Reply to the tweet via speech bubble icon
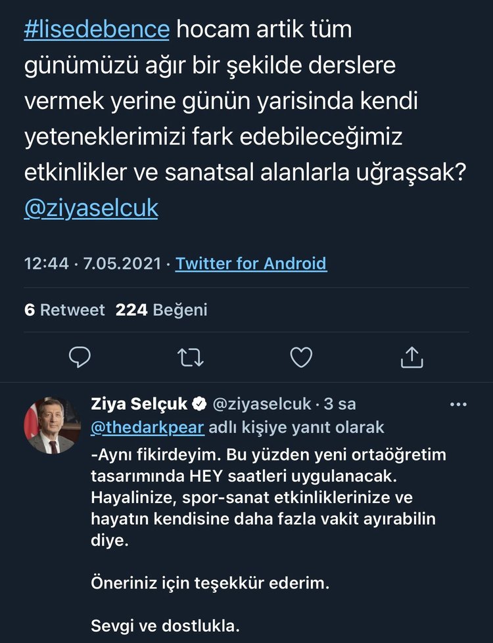The height and width of the screenshot is (643, 493). (x=80, y=357)
